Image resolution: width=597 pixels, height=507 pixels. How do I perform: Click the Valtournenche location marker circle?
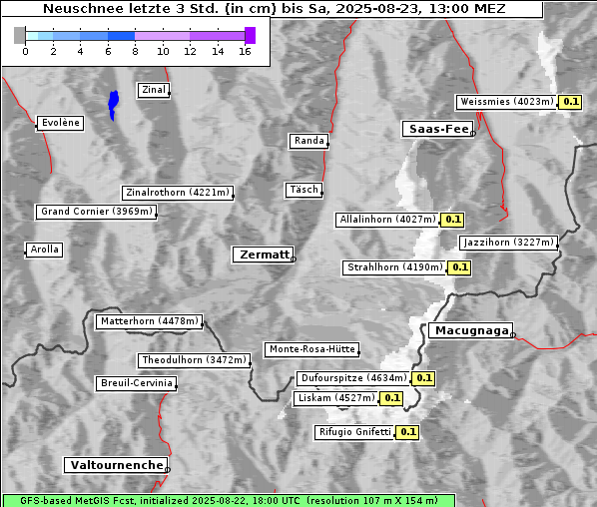pos(167,470)
